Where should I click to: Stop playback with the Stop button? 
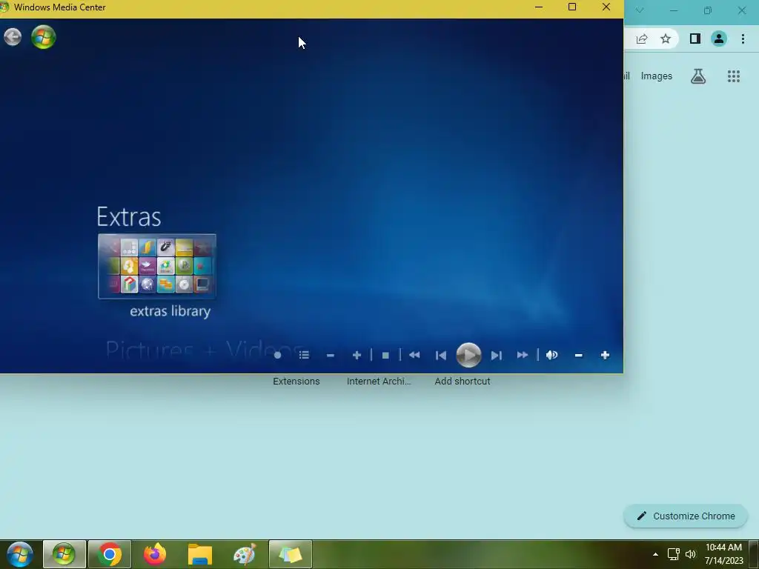385,355
